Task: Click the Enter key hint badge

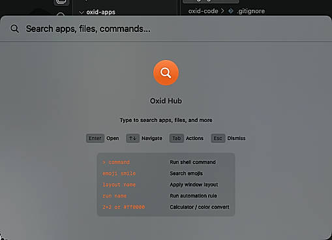Action: tap(95, 138)
